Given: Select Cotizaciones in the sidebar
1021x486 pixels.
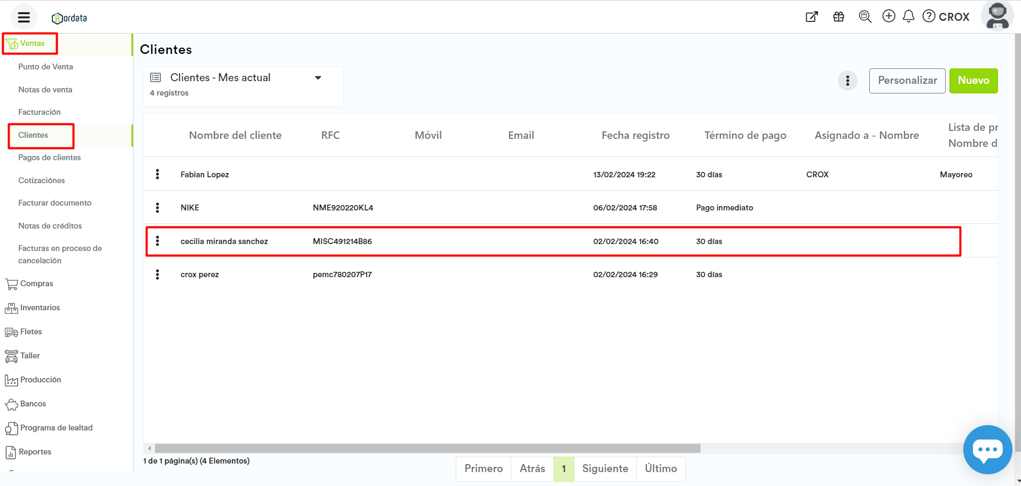Looking at the screenshot, I should coord(42,181).
